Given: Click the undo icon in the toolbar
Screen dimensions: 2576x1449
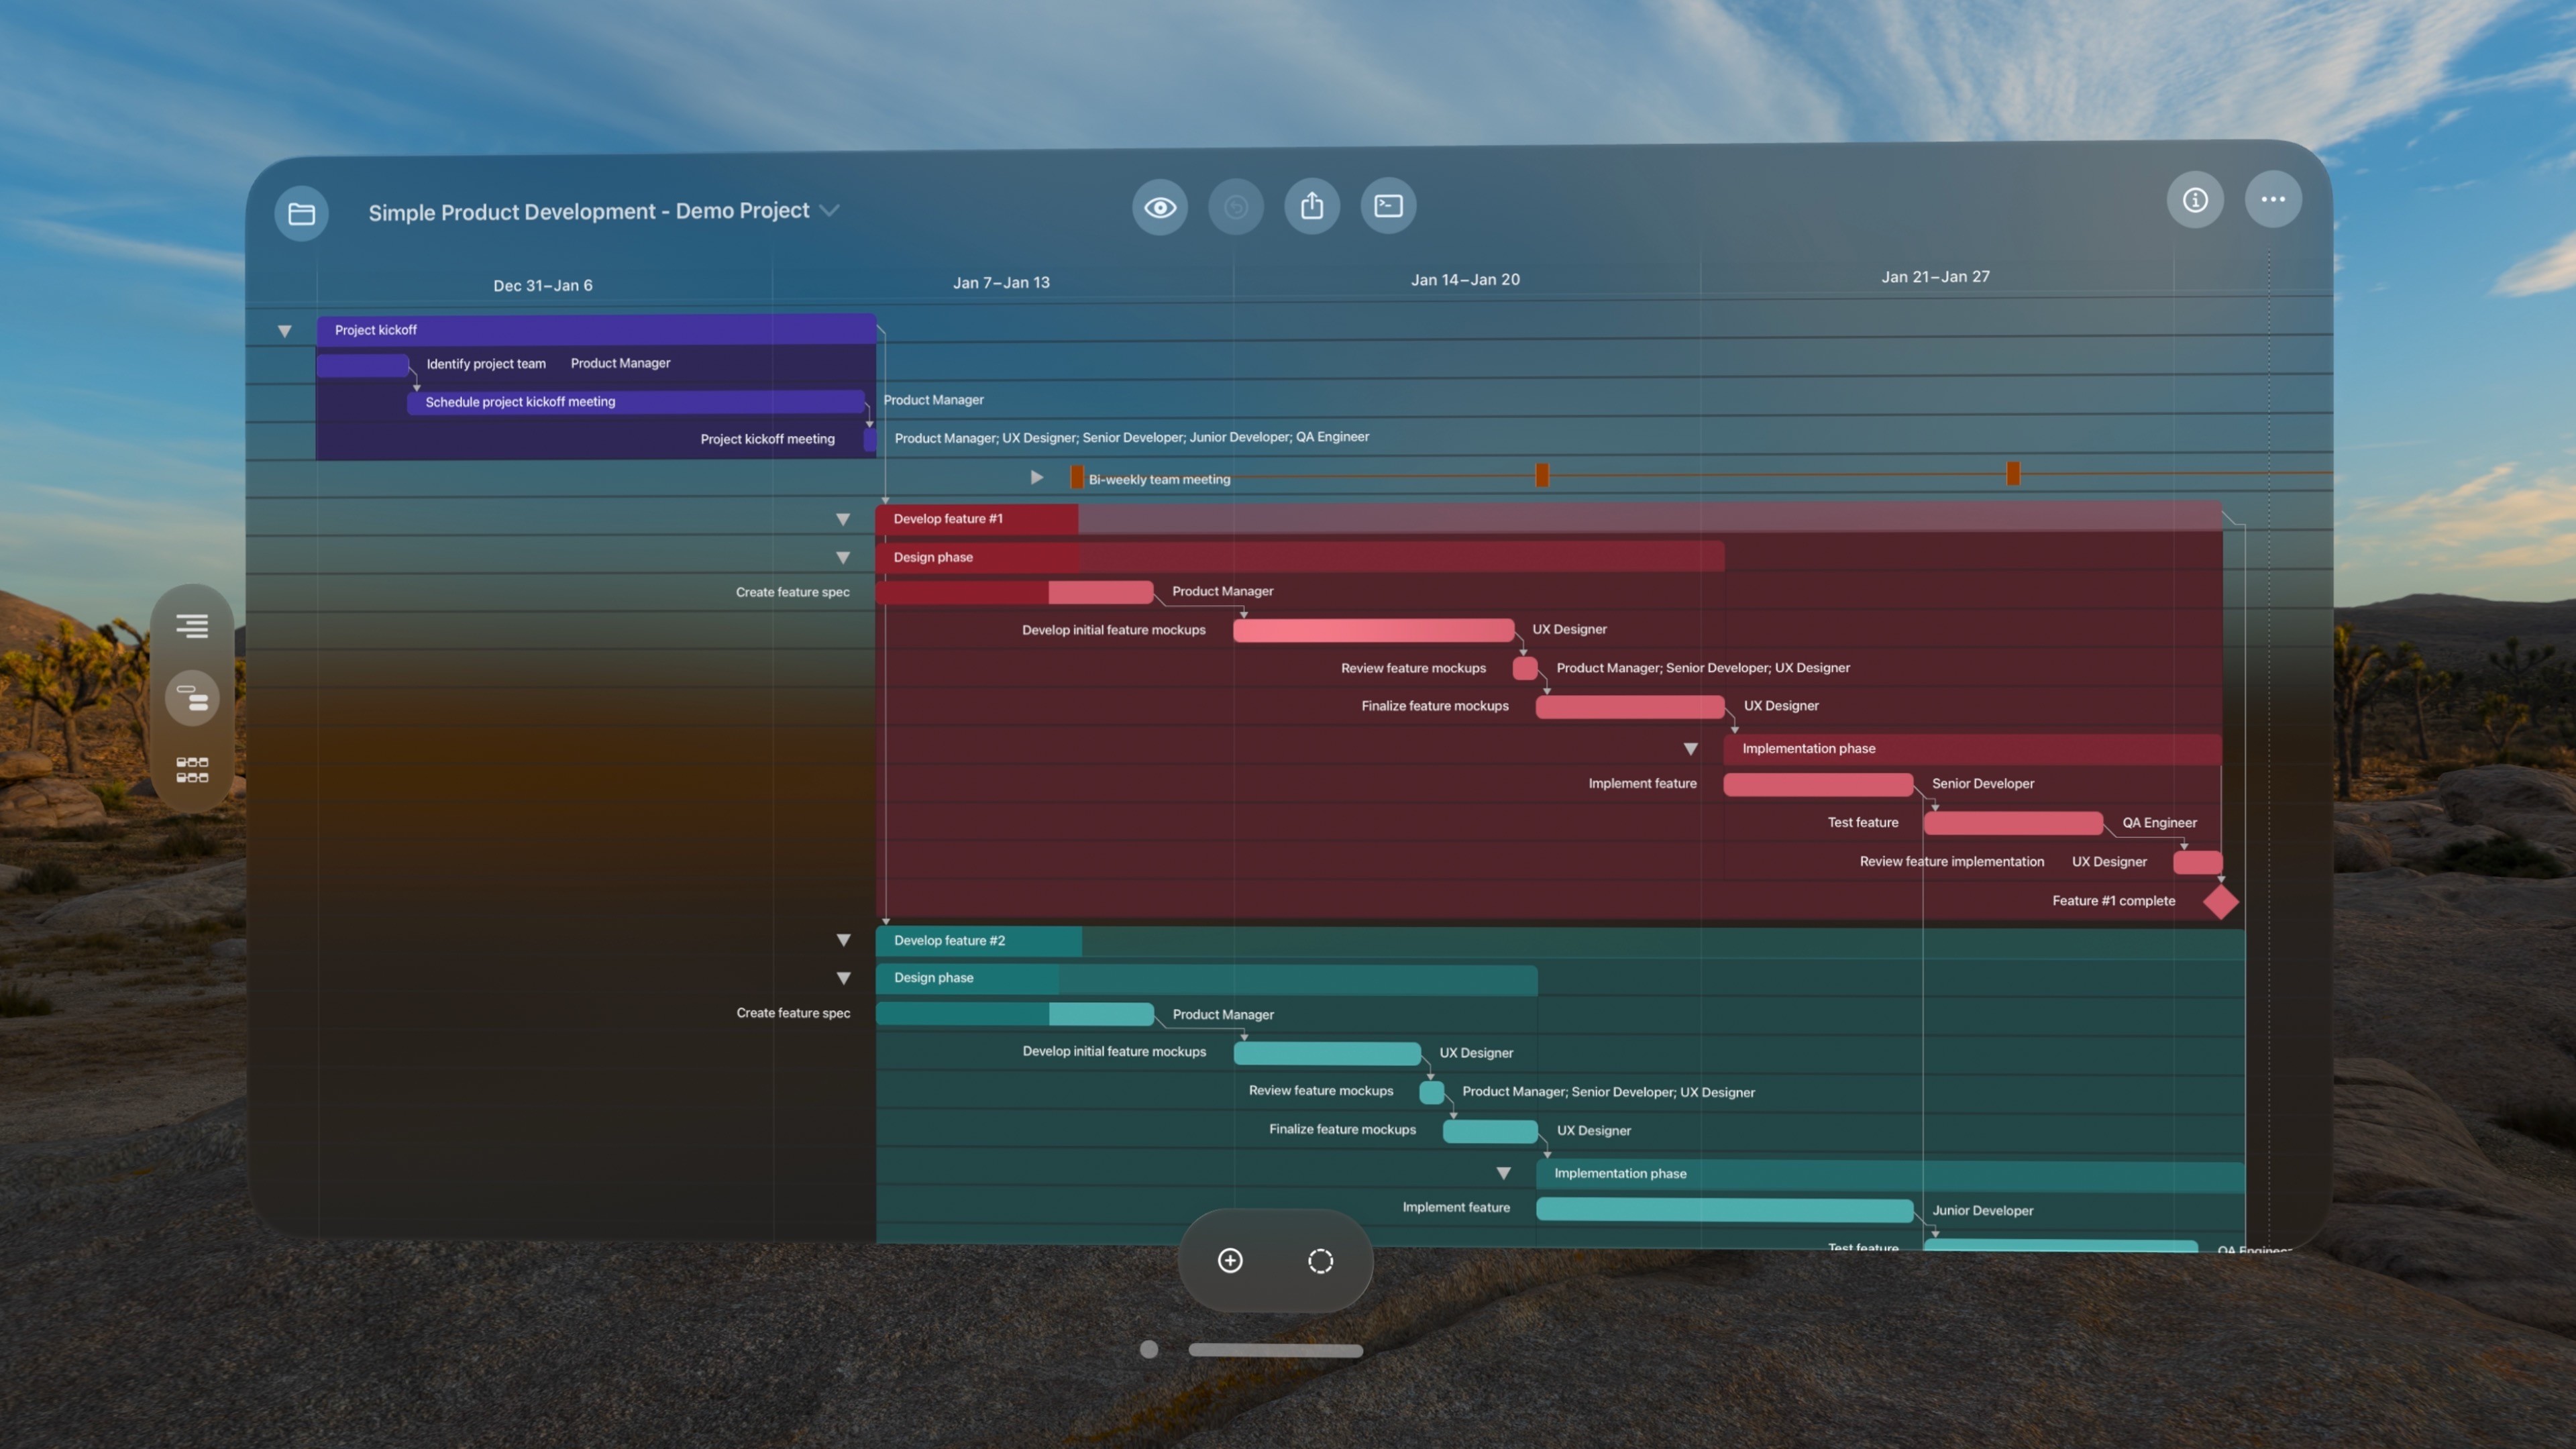Looking at the screenshot, I should click(1236, 206).
